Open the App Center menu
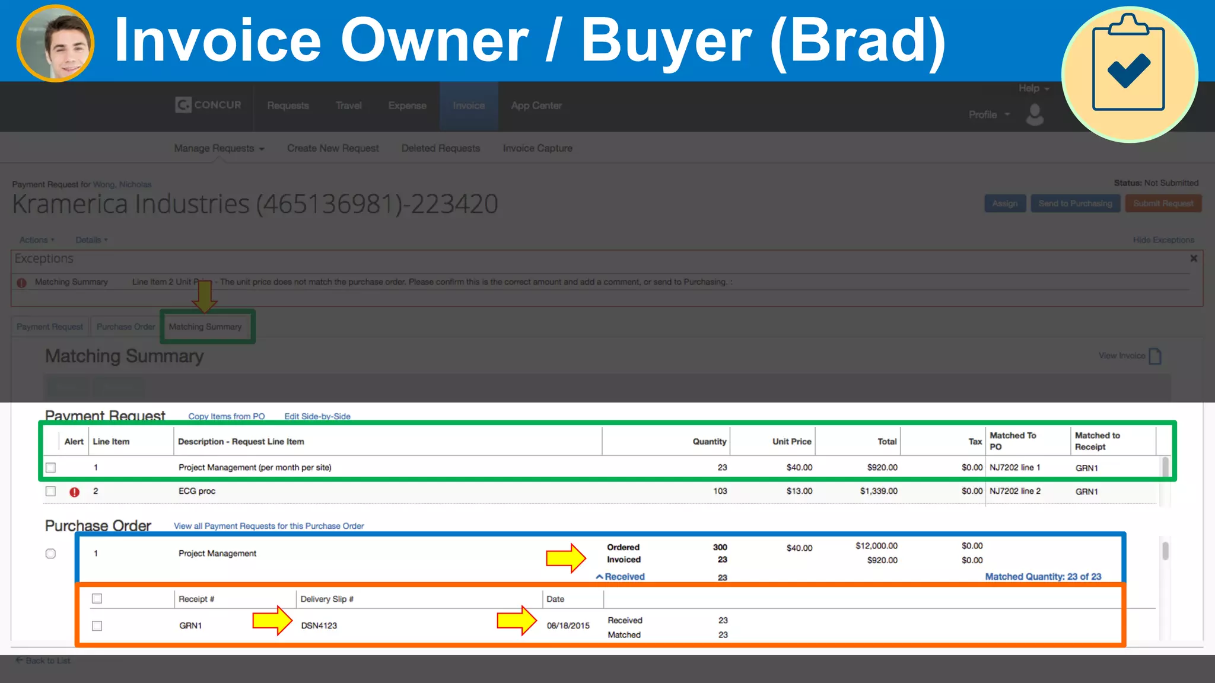1215x683 pixels. [536, 106]
